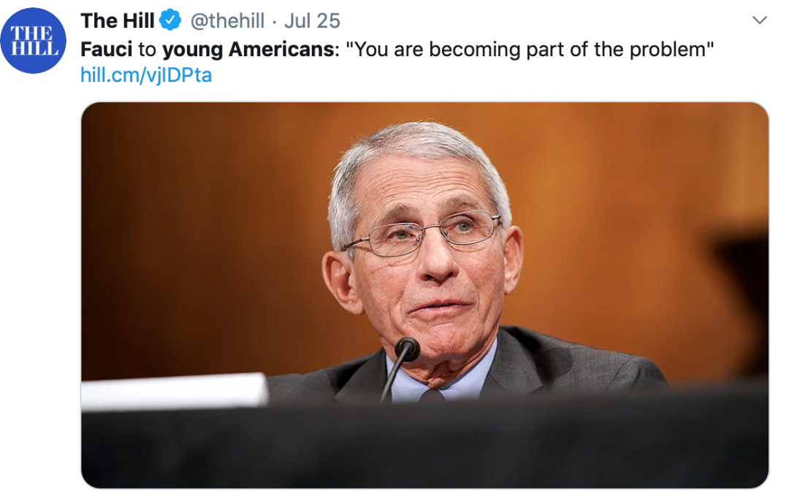Viewport: 789px width, 504px height.
Task: Click the dot separator before Jul 25
Action: pos(274,22)
